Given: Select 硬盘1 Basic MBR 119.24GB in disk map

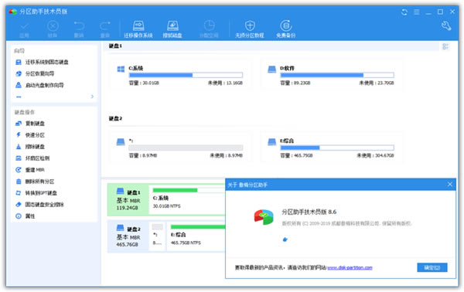Looking at the screenshot, I should click(128, 200).
